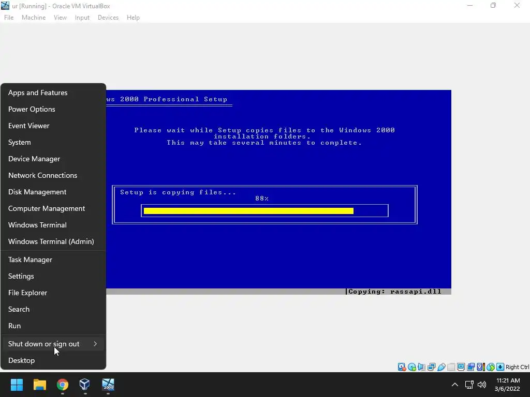The image size is (530, 397).
Task: Click the shared folders icon in VirtualBox status bar
Action: 451,367
